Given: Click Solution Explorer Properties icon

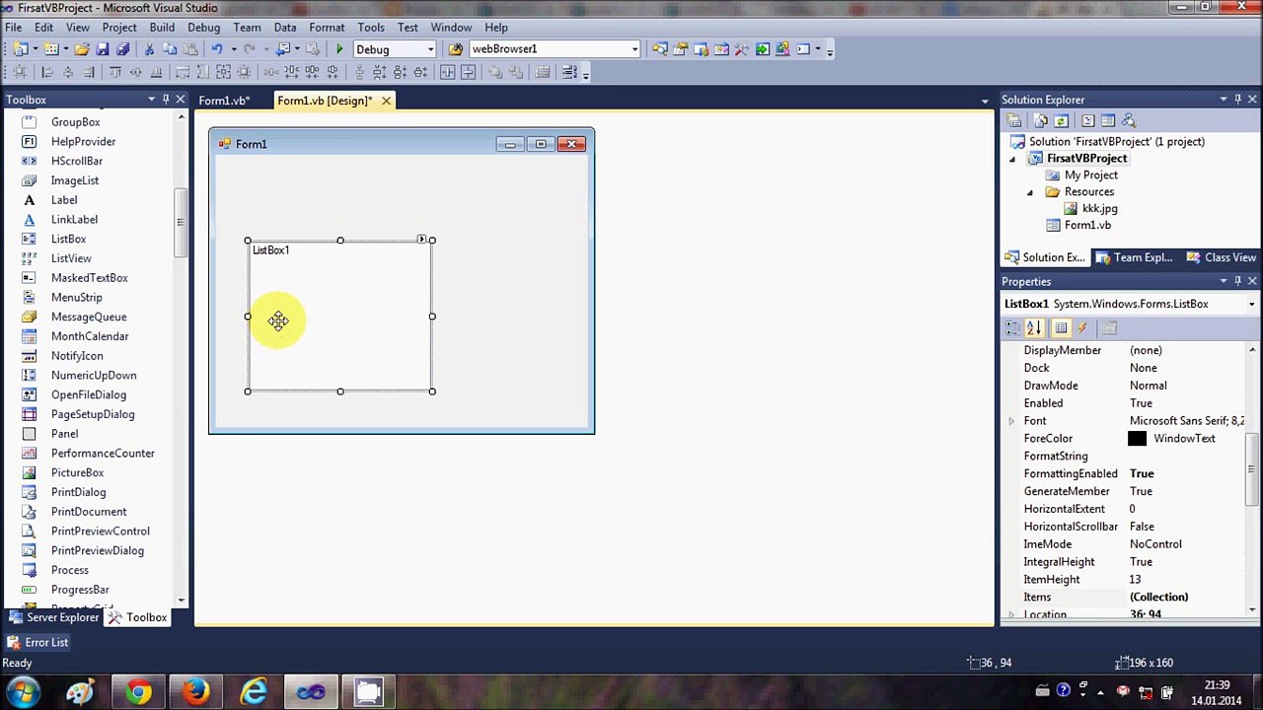Looking at the screenshot, I should click(1013, 120).
